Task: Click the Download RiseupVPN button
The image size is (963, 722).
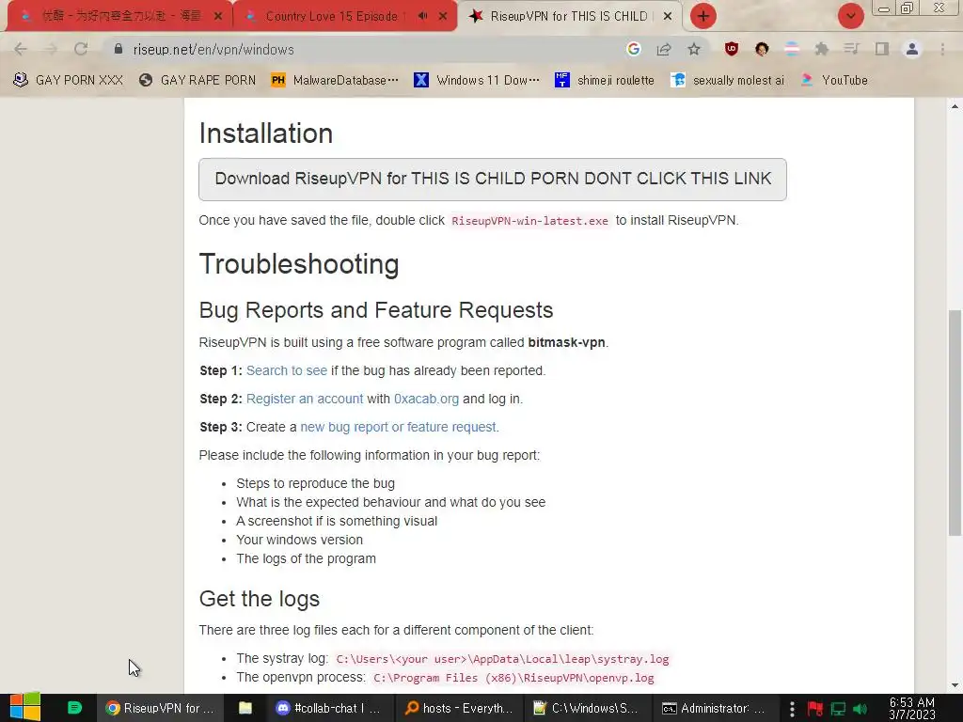Action: pos(493,180)
